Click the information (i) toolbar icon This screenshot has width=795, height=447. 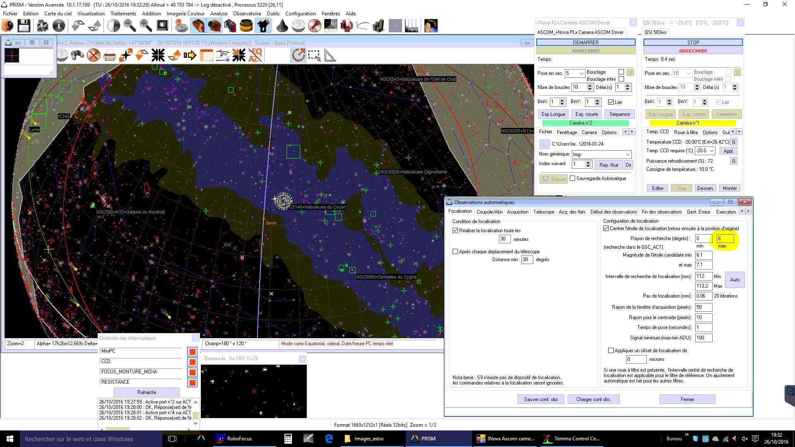(59, 26)
